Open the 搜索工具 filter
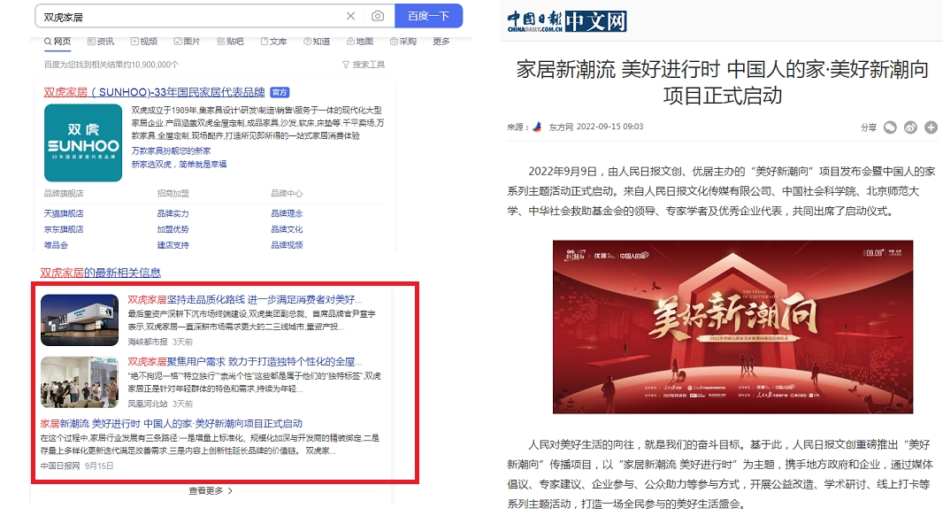This screenshot has height=531, width=943. point(364,65)
